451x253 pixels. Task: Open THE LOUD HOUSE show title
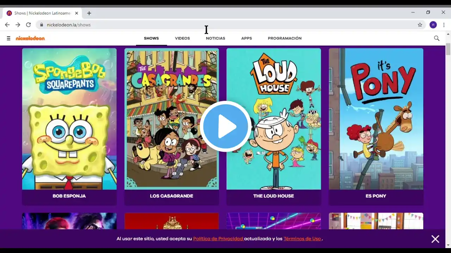274,196
